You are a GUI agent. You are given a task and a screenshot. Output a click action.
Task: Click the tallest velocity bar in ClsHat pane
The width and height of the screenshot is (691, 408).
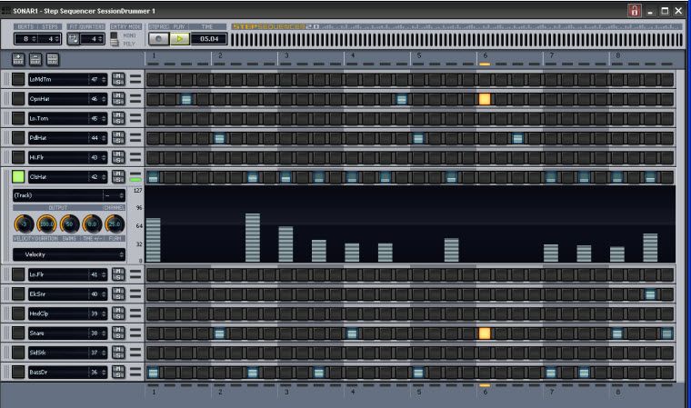253,238
